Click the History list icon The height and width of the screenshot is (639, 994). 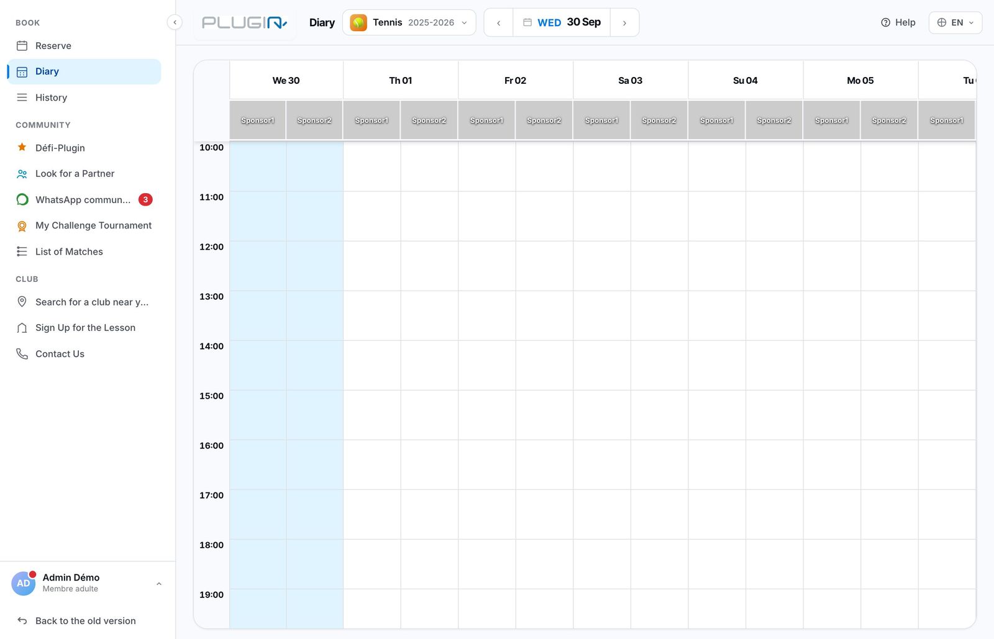tap(22, 97)
